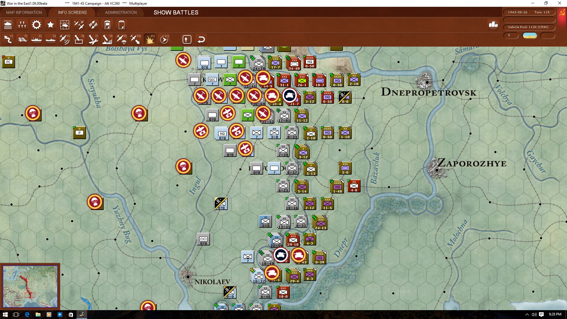Select the Rail mode (F2) icon
The width and height of the screenshot is (567, 319).
[x=22, y=39]
